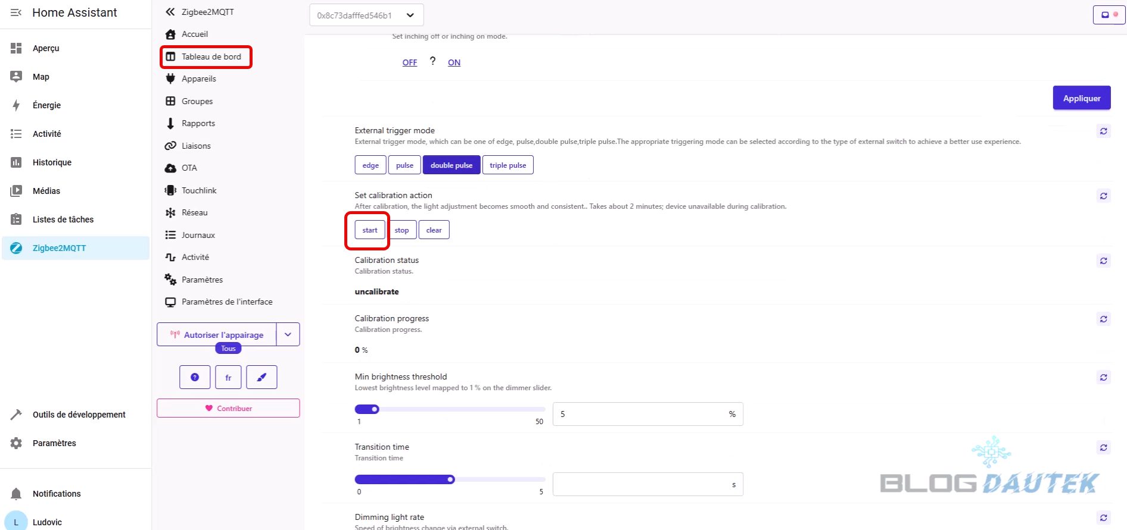Image resolution: width=1127 pixels, height=530 pixels.
Task: Refresh the External trigger mode value
Action: point(1103,131)
